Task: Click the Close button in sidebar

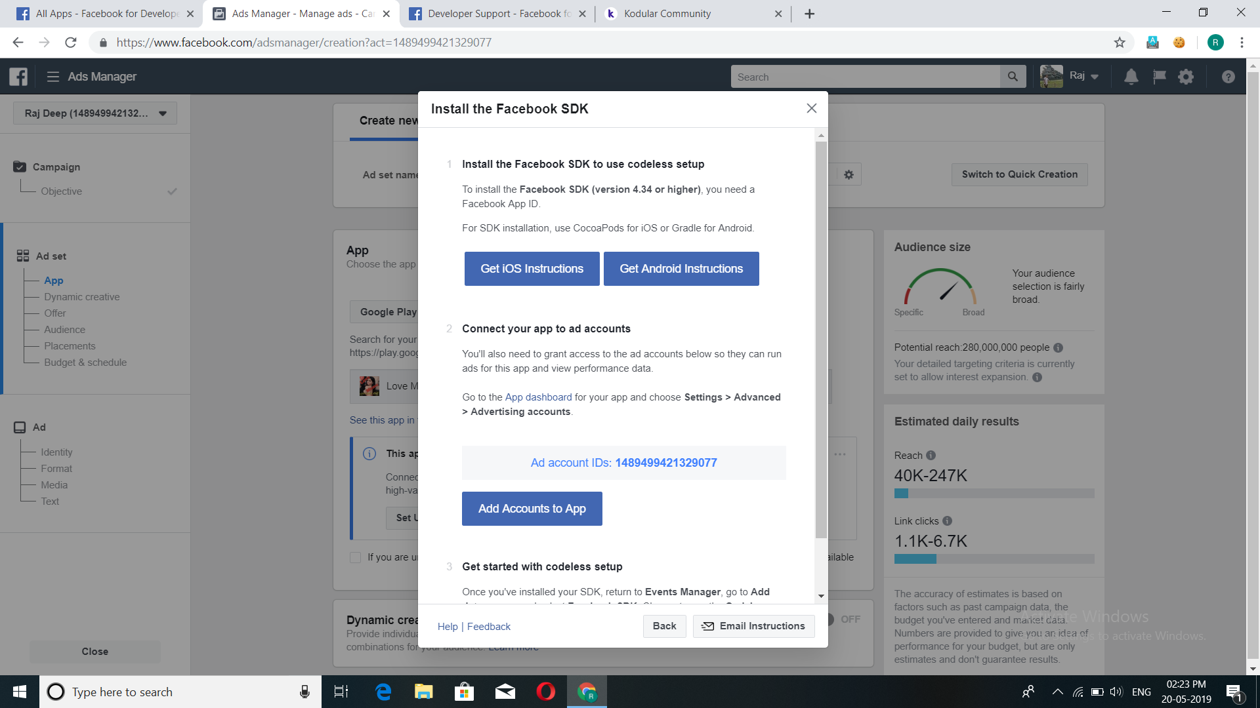Action: [x=95, y=652]
